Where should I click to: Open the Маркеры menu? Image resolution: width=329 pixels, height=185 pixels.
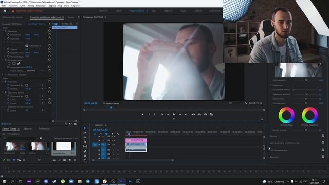pos(41,6)
